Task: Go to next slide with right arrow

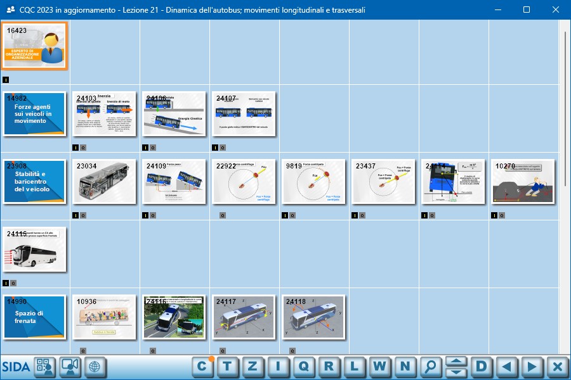Action: coord(532,366)
